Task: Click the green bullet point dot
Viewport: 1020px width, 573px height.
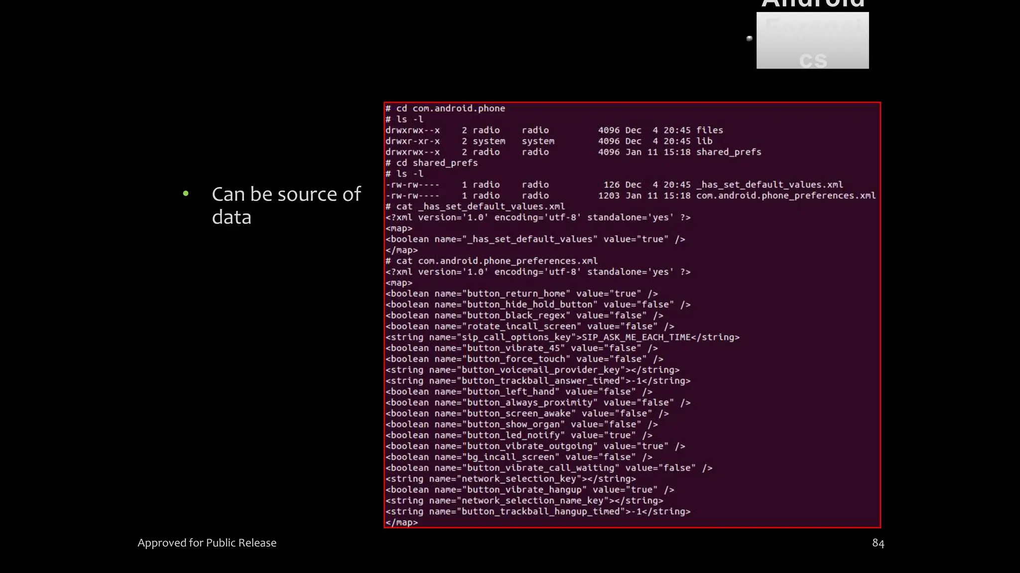Action: pyautogui.click(x=186, y=193)
